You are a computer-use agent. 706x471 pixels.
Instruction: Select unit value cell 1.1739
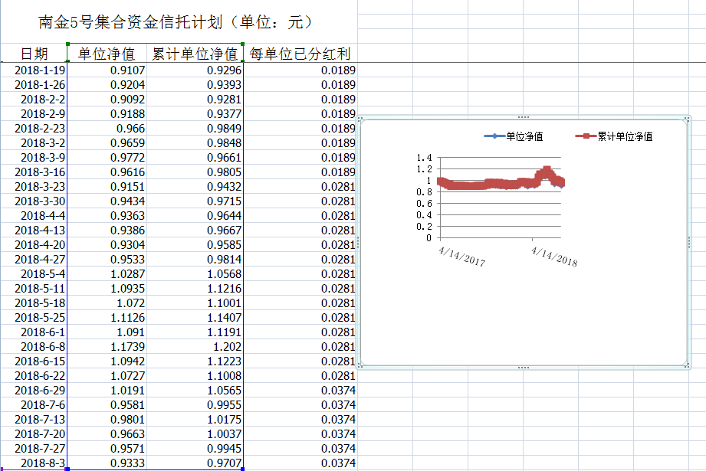(107, 346)
